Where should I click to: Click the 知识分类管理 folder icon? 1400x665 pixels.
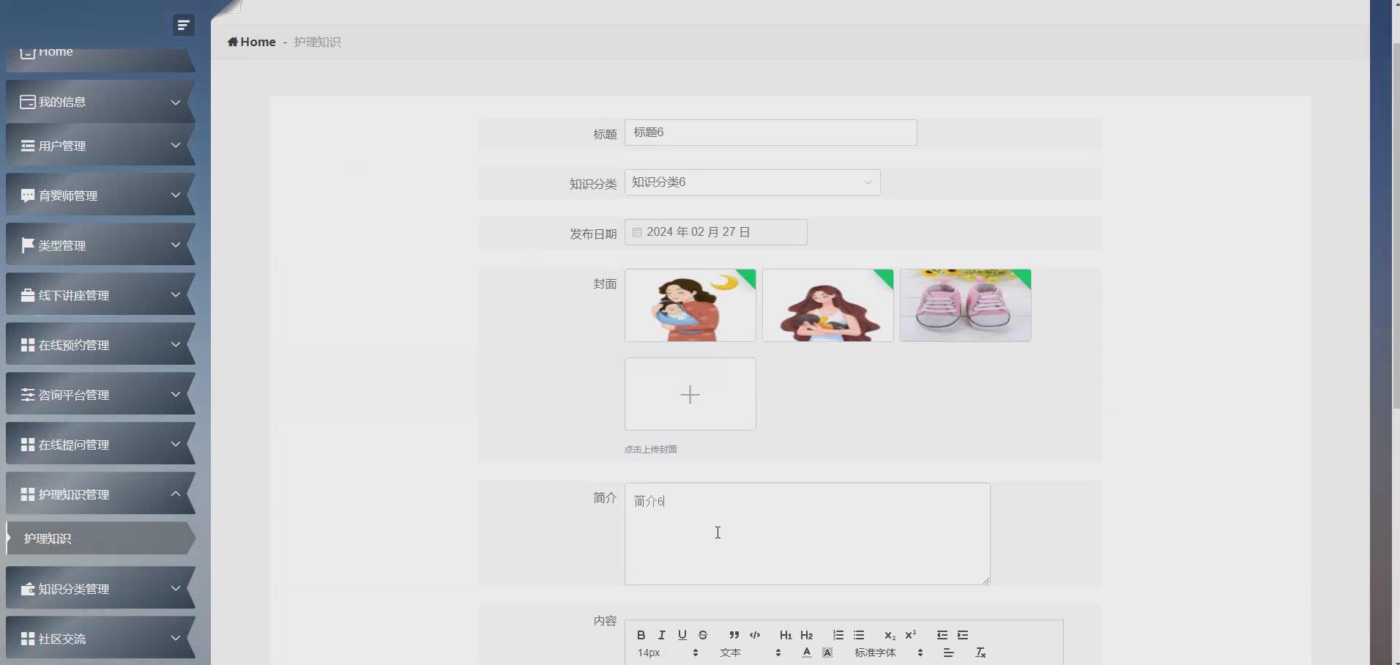tap(28, 589)
